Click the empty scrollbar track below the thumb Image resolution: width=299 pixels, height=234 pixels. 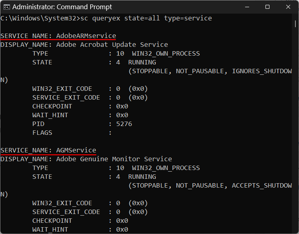pyautogui.click(x=295, y=140)
